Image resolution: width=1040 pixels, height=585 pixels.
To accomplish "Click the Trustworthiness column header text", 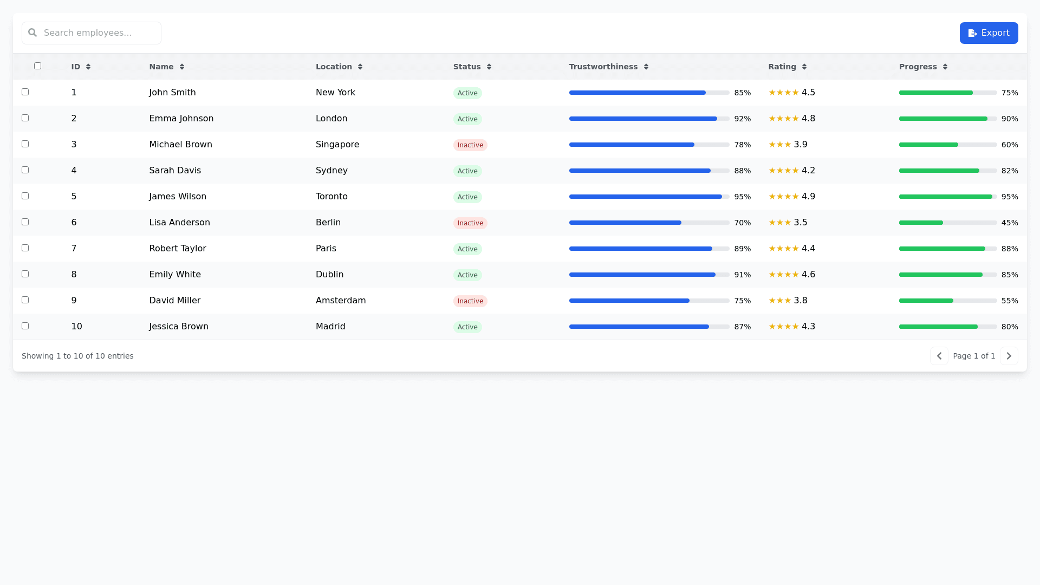I will point(603,67).
